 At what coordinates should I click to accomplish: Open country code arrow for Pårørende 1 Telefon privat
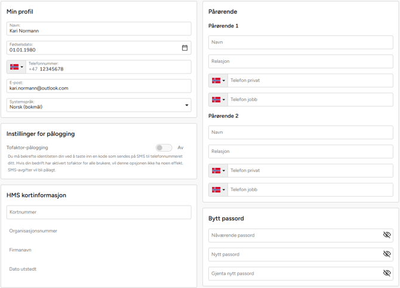224,81
